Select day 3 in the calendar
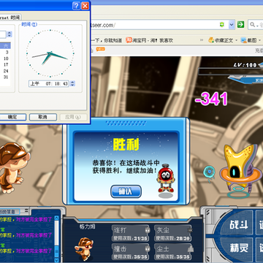 (7, 53)
